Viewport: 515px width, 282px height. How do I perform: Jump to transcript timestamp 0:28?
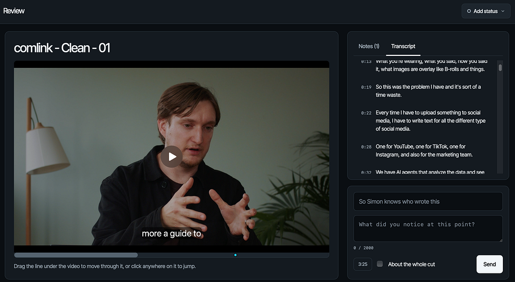[x=366, y=147]
